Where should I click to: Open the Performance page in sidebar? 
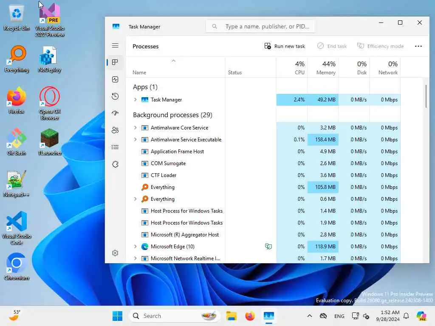[x=115, y=79]
